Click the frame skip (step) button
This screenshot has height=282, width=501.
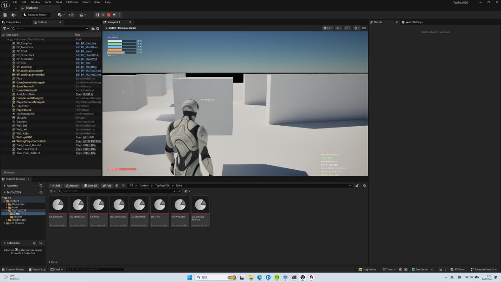[103, 15]
